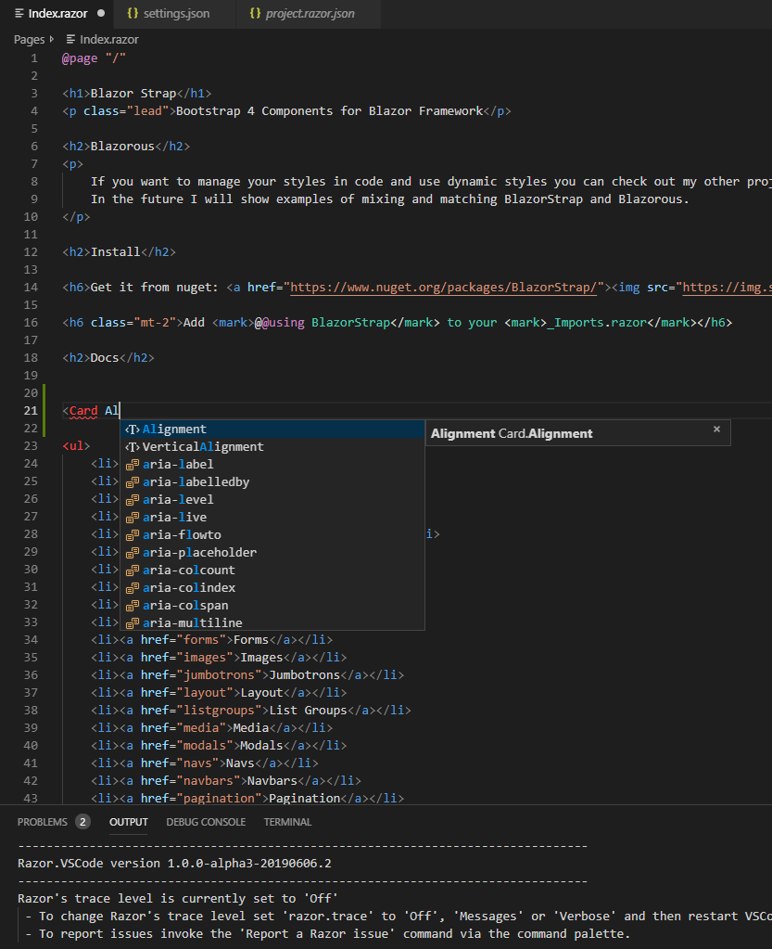
Task: Click the property icon beside aria-label
Action: 132,465
